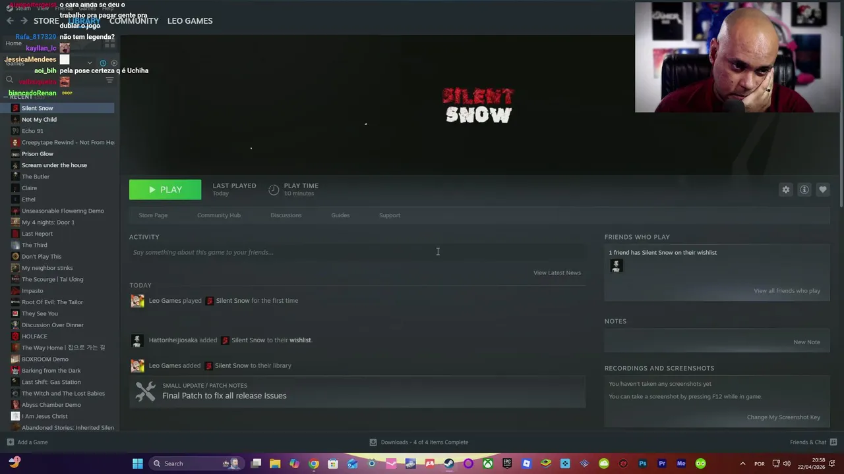Toggle sort by recent activity clock

(x=103, y=63)
